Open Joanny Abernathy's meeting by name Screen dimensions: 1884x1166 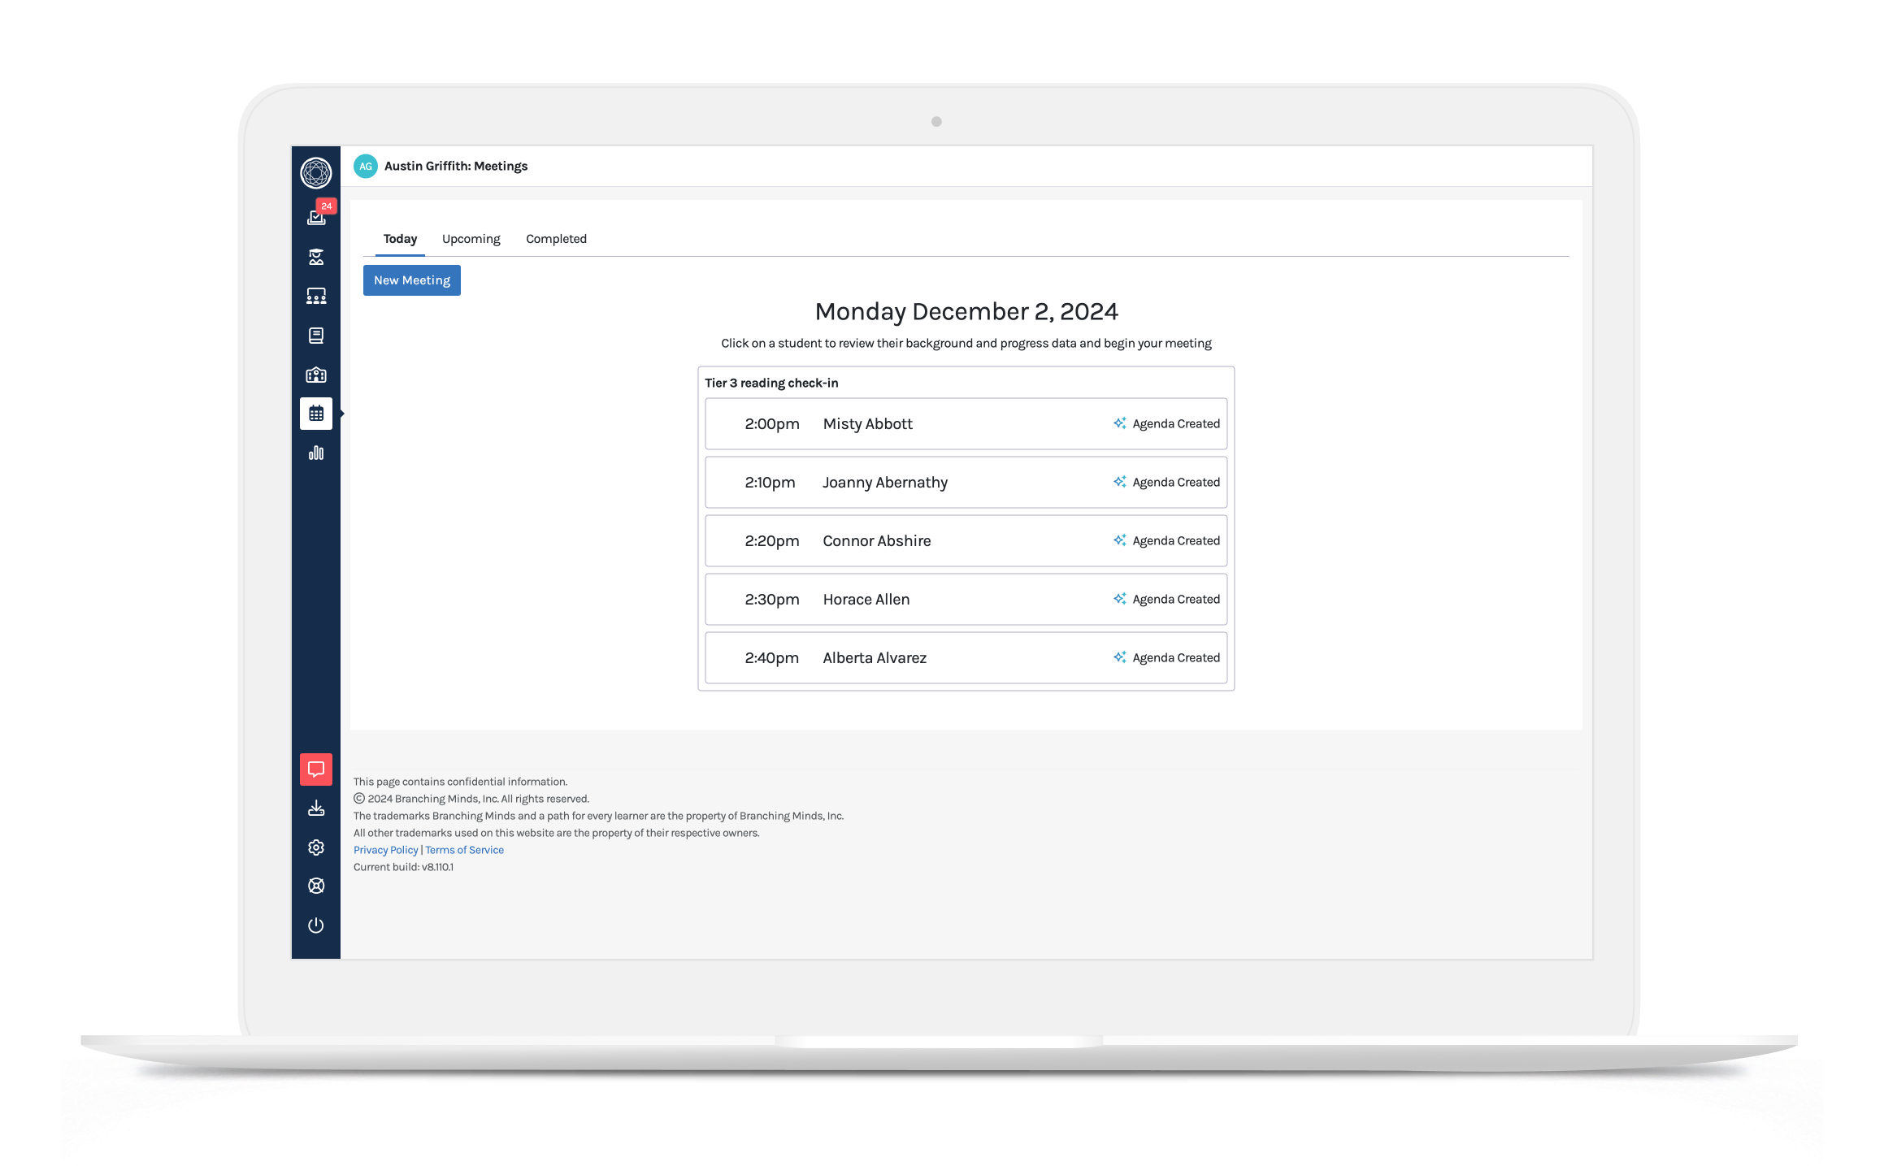(x=885, y=483)
